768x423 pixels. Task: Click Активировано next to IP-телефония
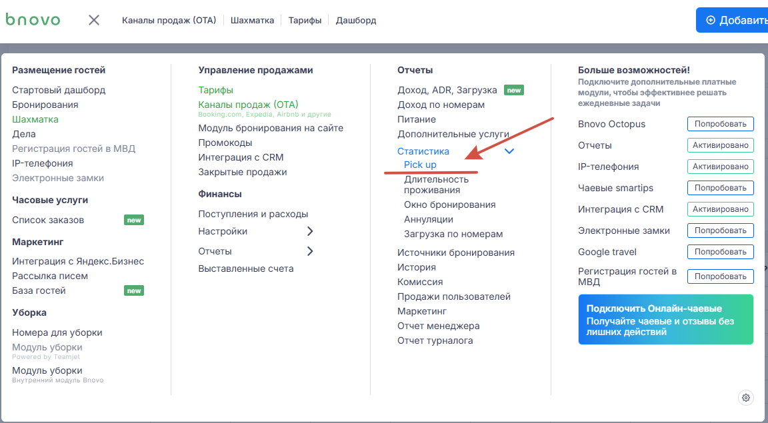point(720,167)
